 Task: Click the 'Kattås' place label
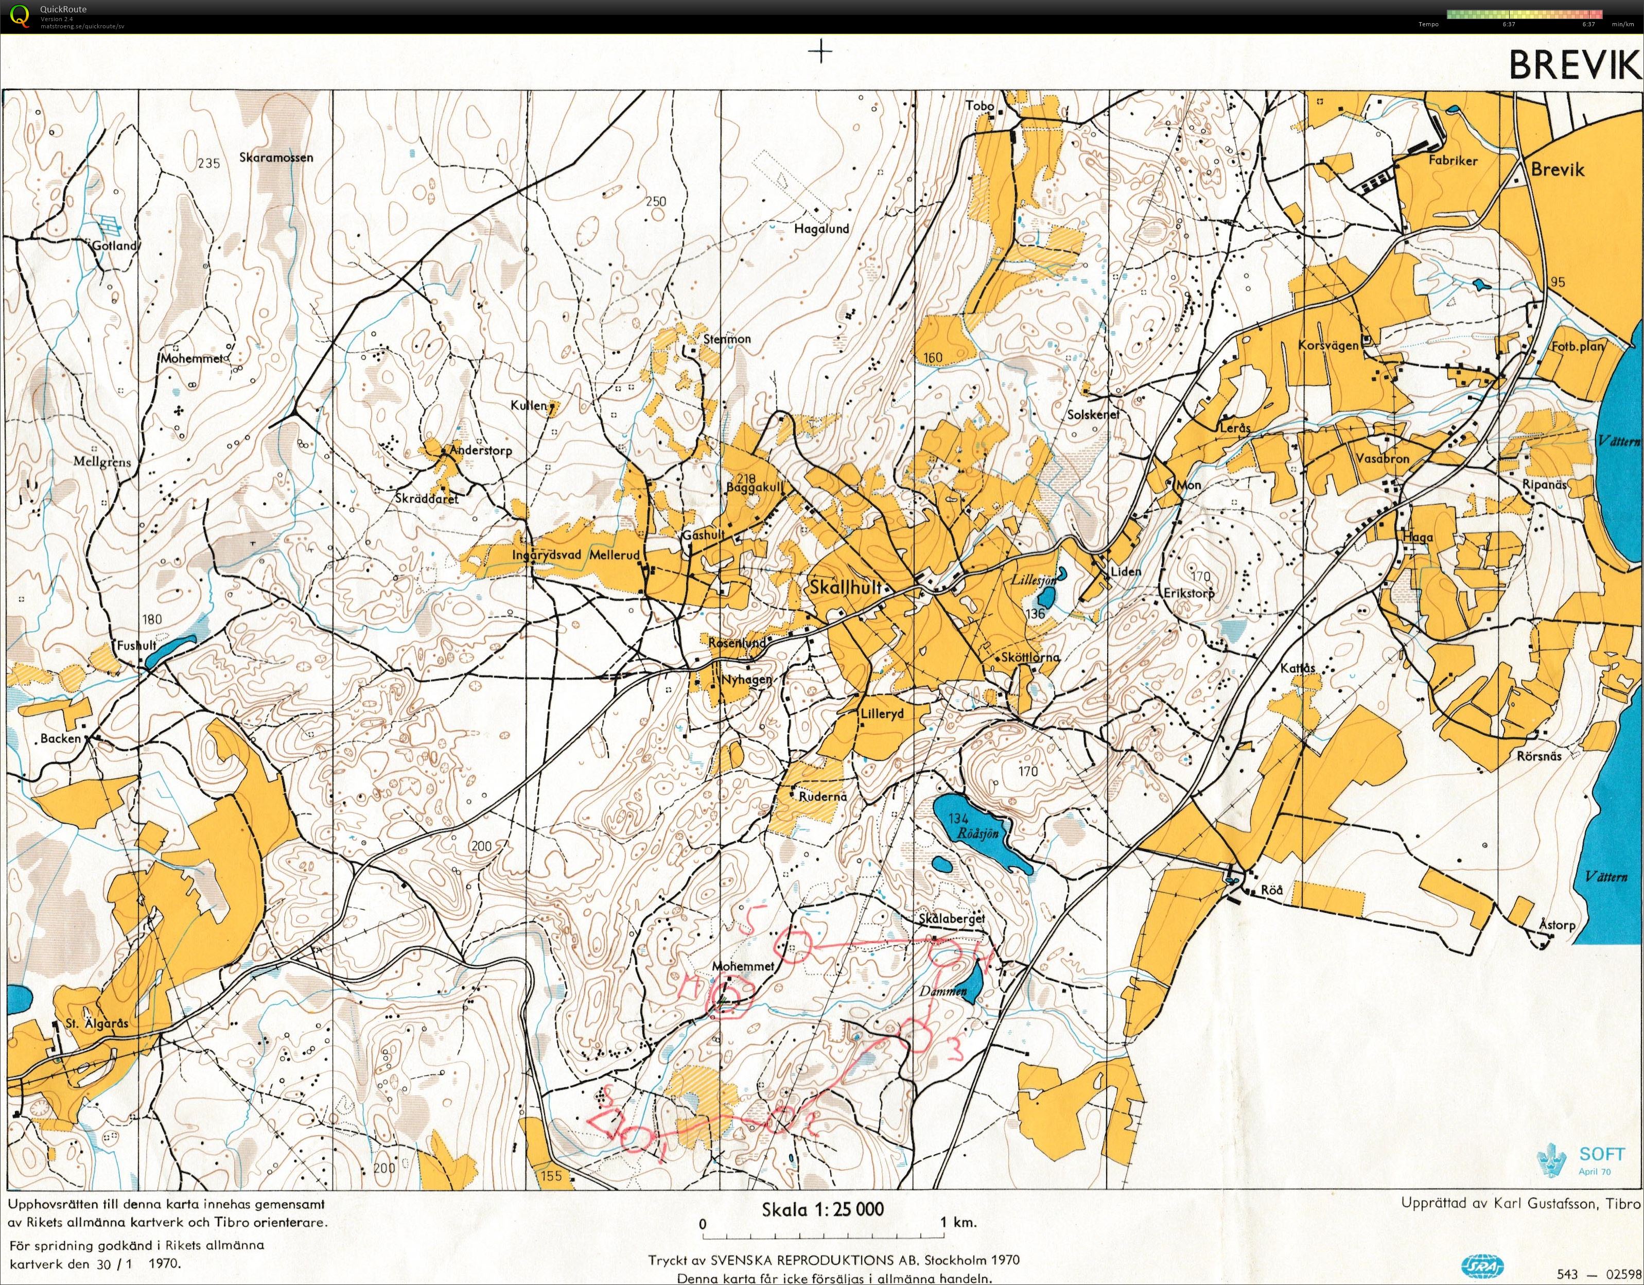pos(1298,668)
